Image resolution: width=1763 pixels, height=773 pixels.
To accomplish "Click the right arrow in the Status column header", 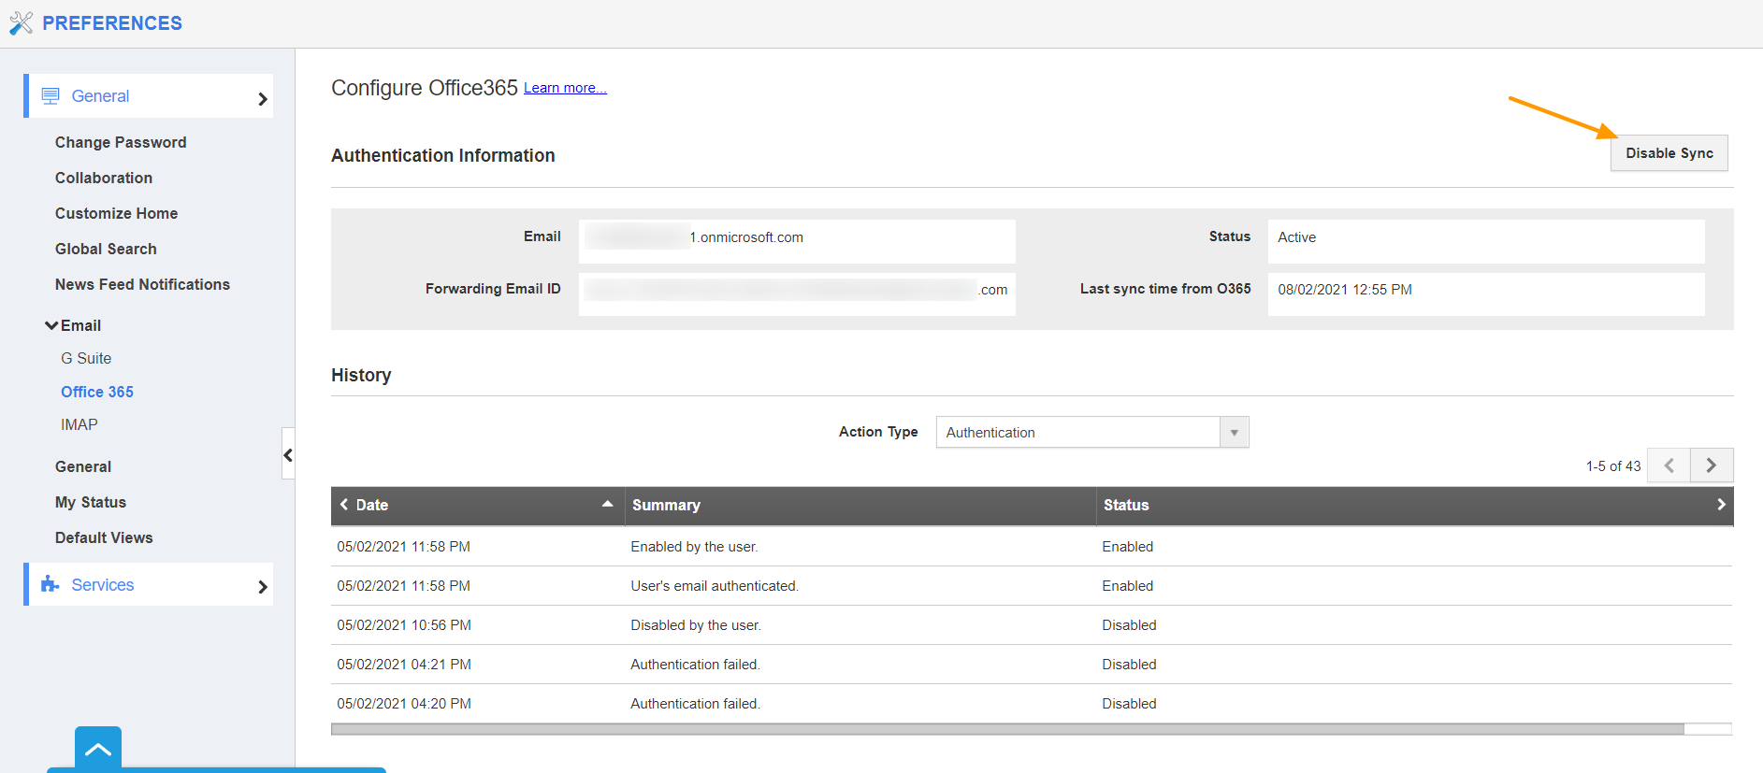I will 1721,505.
